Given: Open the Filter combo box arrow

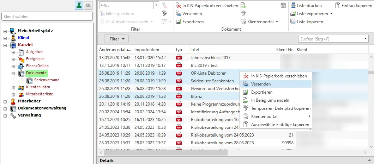Looking at the screenshot, I should pyautogui.click(x=156, y=5).
